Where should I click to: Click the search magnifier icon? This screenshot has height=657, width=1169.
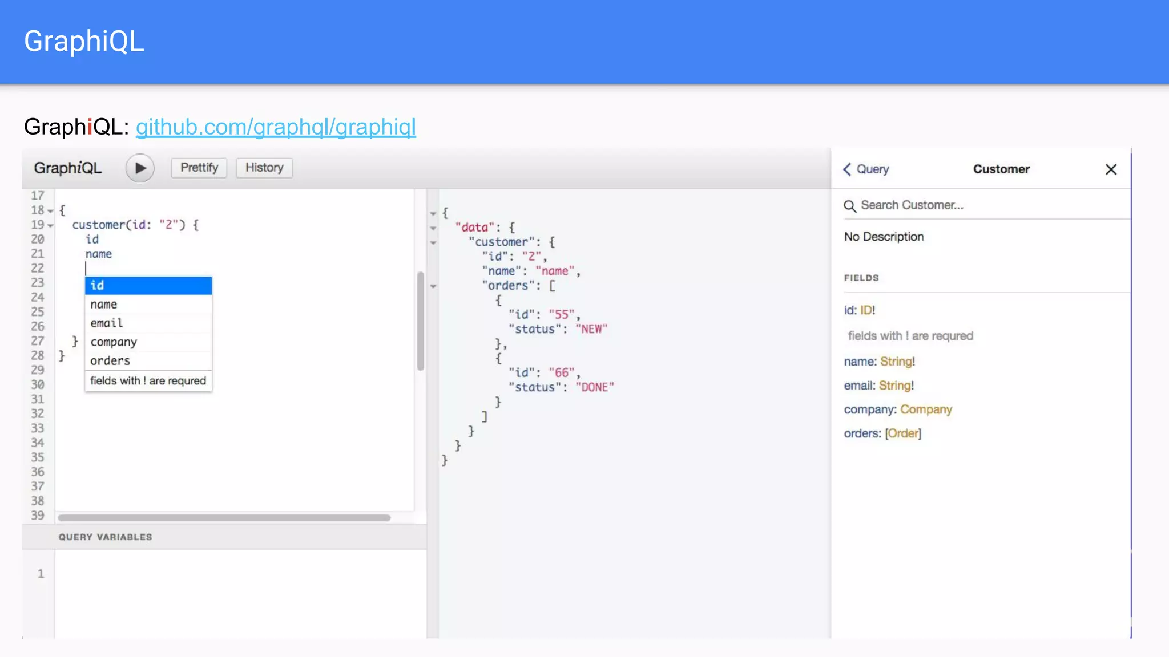850,206
